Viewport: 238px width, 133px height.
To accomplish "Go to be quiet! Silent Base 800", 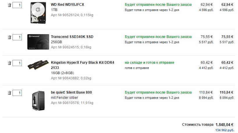I will point(71,92).
